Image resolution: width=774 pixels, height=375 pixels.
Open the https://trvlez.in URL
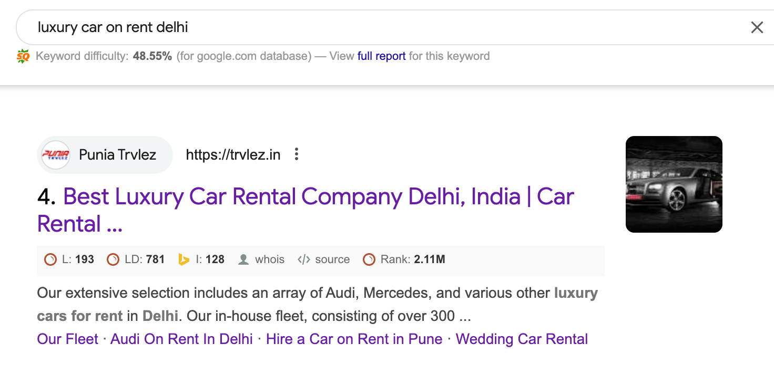pyautogui.click(x=233, y=155)
